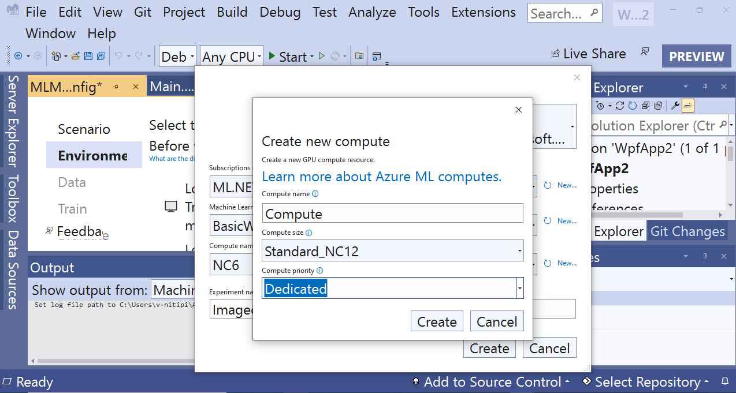Open the Any CPU platform dropdown

[x=259, y=56]
